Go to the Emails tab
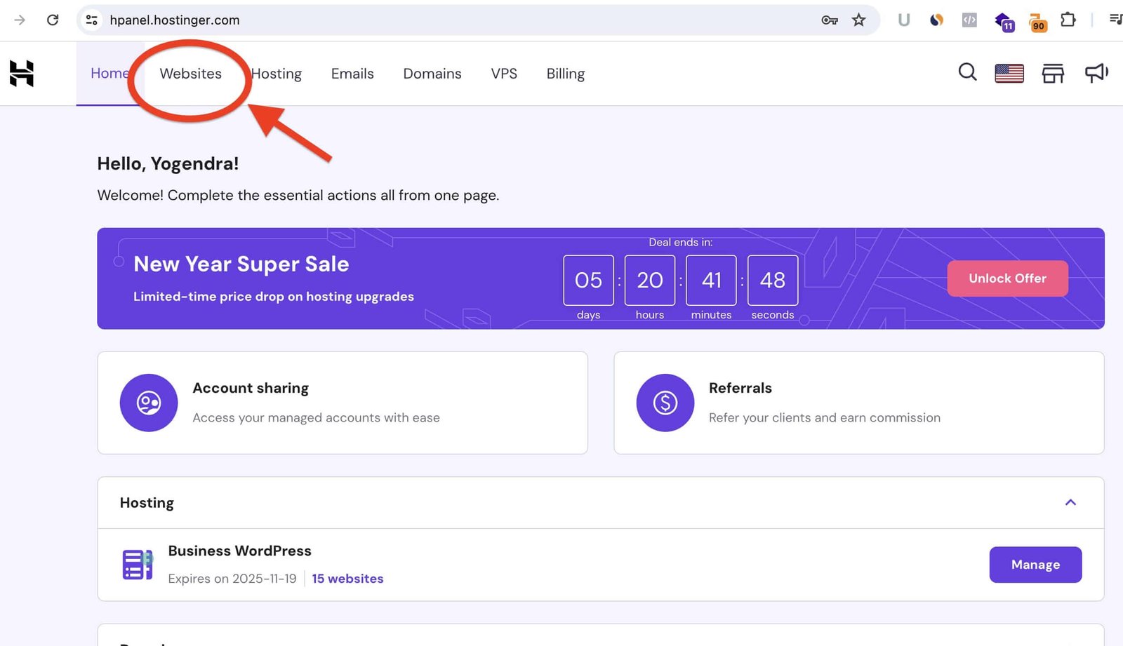Screen dimensions: 1123x646 point(352,74)
